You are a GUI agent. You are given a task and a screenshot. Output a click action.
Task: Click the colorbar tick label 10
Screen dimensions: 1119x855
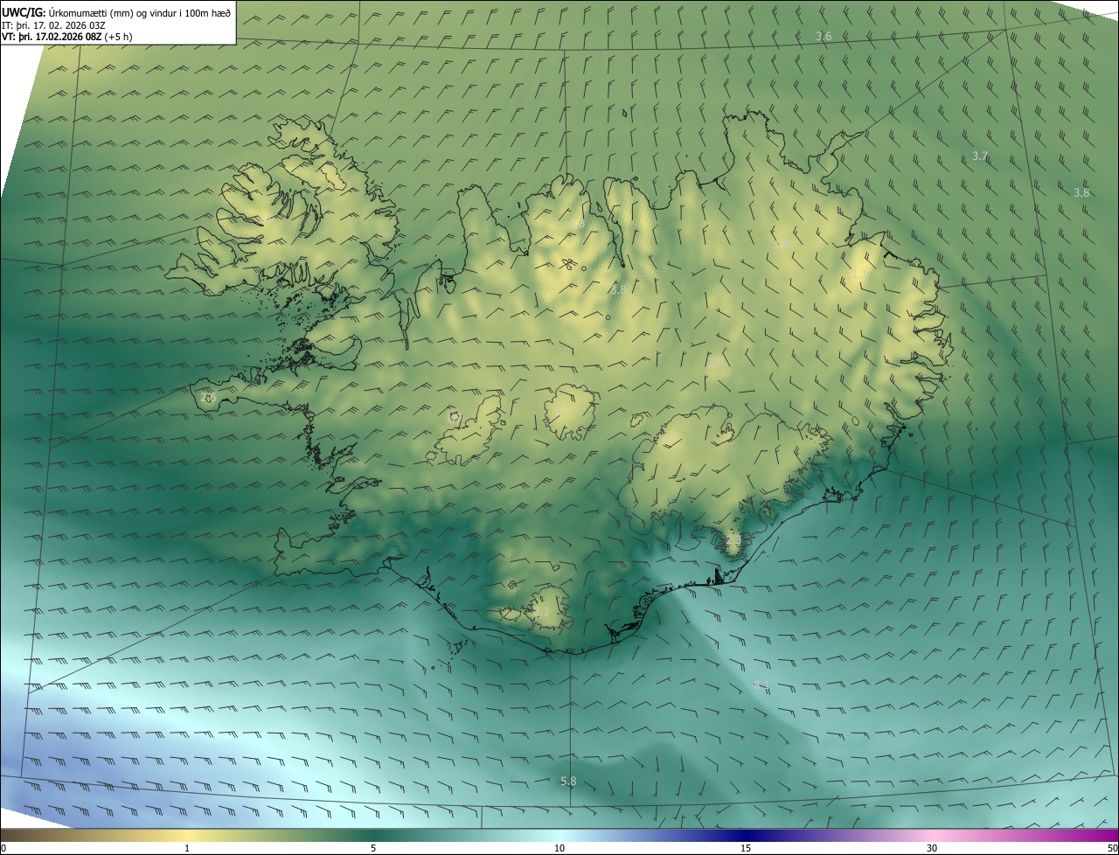coord(559,848)
